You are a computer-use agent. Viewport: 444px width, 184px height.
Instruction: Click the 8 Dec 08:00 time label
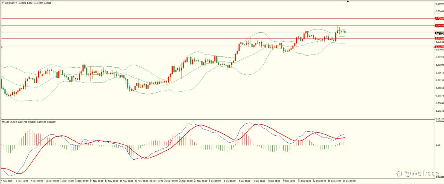pos(274,181)
